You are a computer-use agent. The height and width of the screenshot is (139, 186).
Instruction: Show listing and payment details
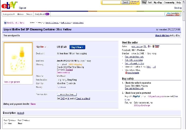[33, 104]
